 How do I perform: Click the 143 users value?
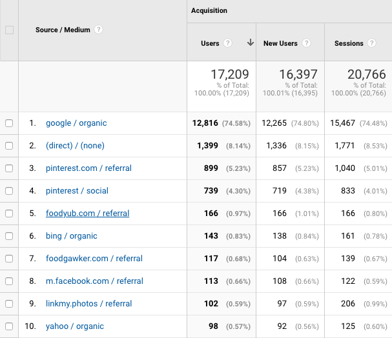click(211, 236)
